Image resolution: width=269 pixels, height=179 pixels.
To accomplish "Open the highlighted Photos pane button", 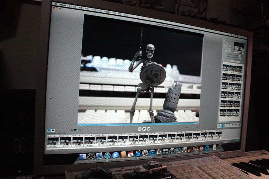I will click(x=223, y=125).
